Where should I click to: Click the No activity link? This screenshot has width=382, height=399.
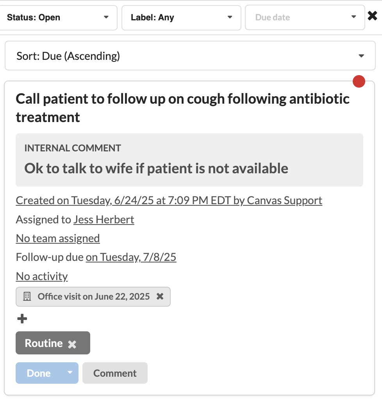[42, 276]
